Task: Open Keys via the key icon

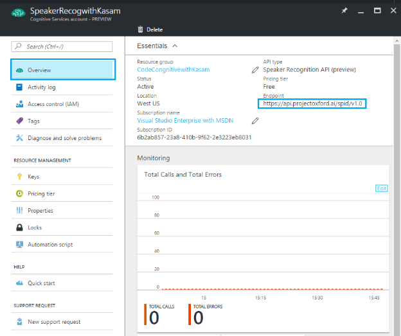Action: (20, 177)
